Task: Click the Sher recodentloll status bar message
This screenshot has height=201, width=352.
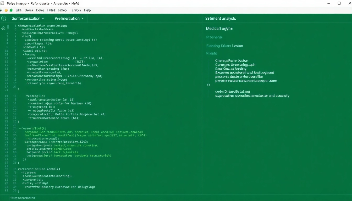Action: tap(23, 198)
